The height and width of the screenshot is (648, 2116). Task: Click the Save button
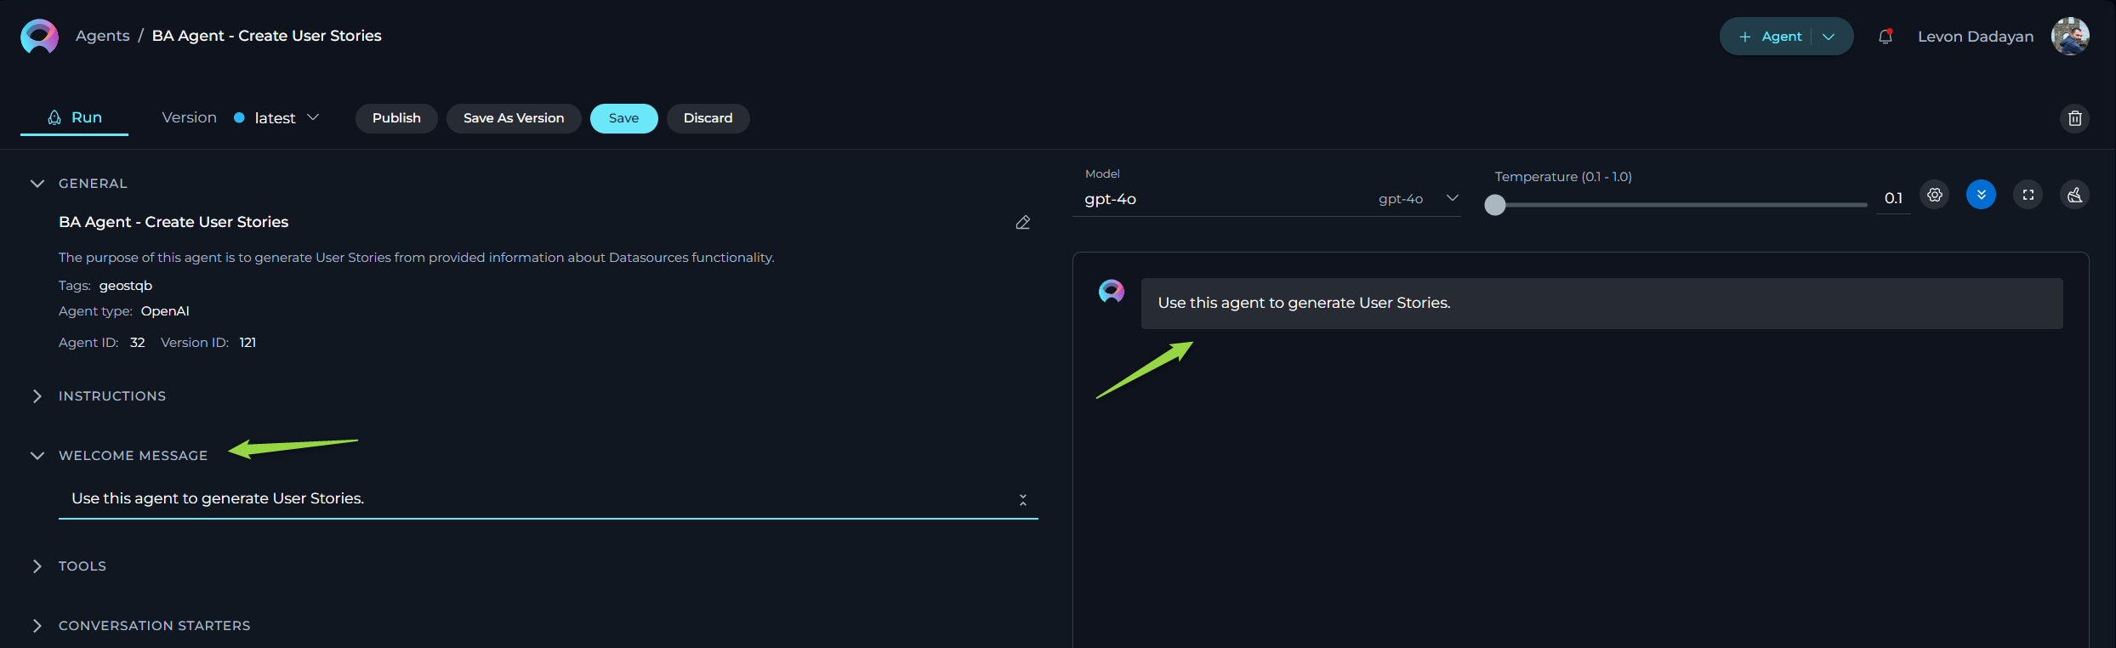[x=623, y=118]
